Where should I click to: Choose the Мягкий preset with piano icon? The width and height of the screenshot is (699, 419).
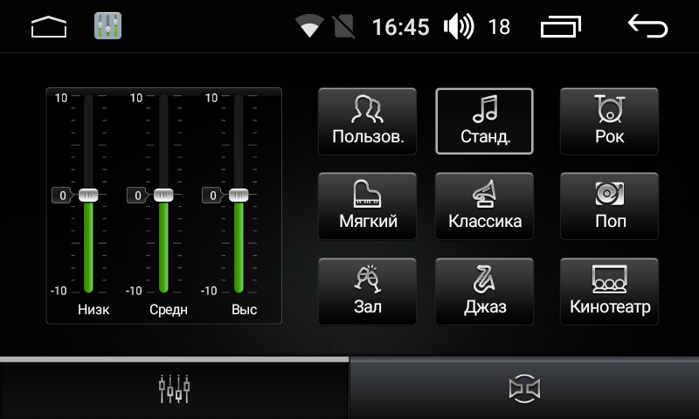367,206
